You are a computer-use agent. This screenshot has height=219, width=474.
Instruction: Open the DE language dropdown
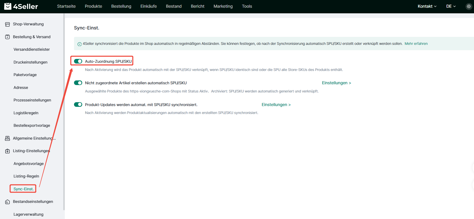(x=451, y=6)
